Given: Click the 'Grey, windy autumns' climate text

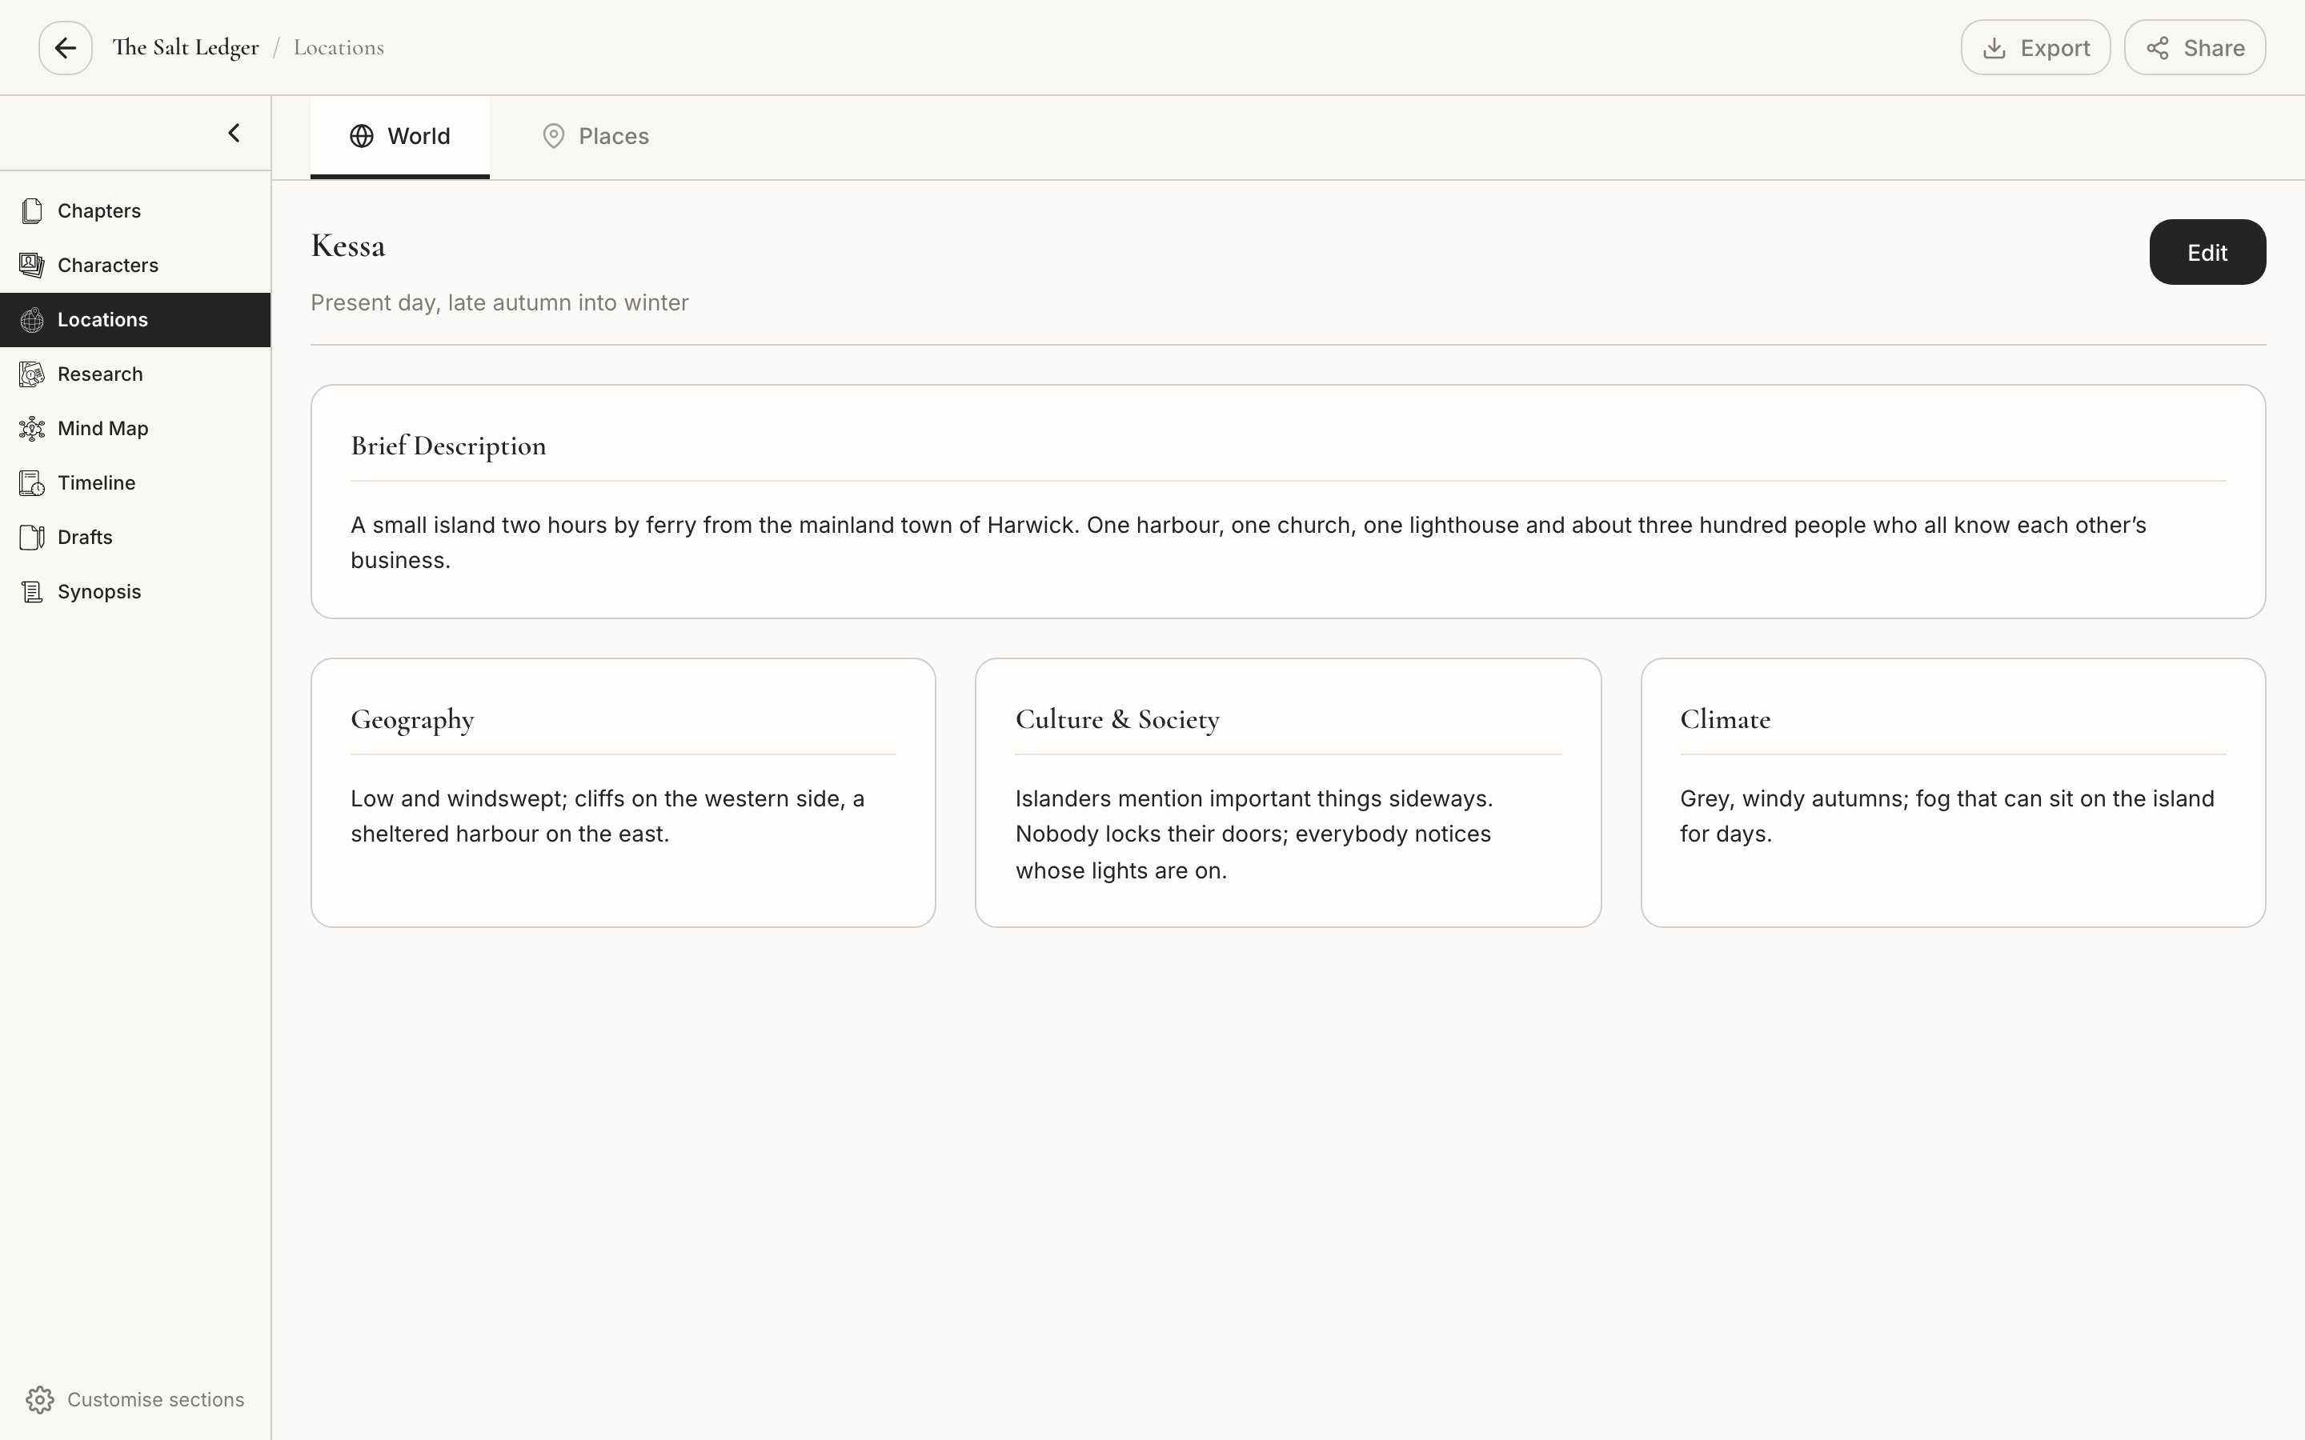Looking at the screenshot, I should (1947, 816).
